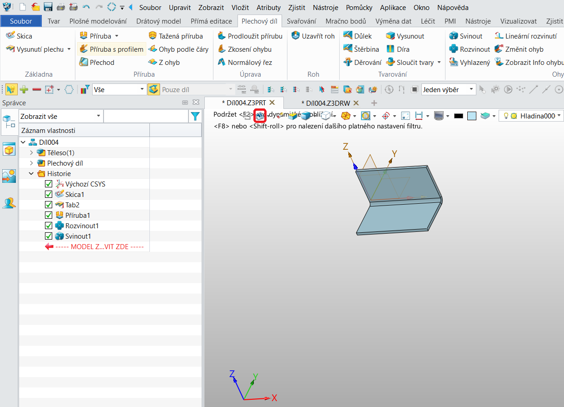The image size is (564, 407).
Task: Click the light blue color swatch
Action: [472, 116]
